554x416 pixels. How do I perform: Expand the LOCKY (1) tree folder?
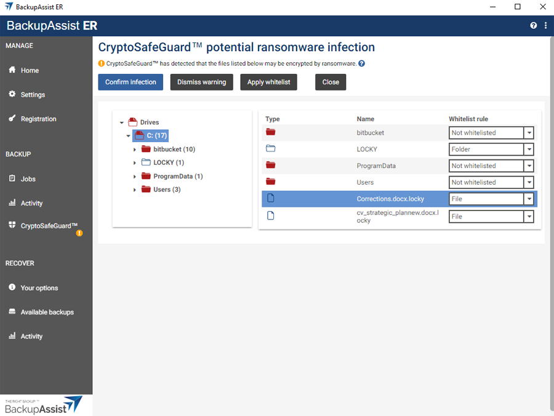pyautogui.click(x=135, y=163)
